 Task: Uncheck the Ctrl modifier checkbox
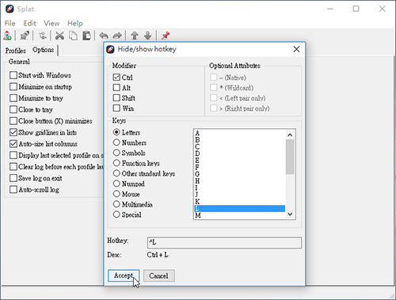point(116,78)
